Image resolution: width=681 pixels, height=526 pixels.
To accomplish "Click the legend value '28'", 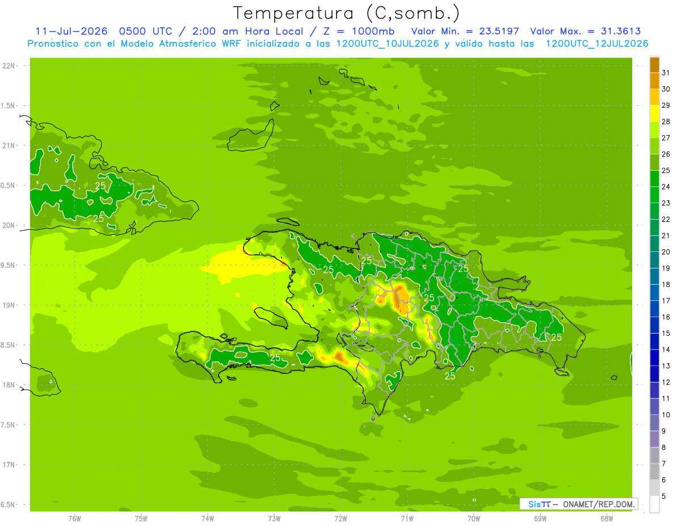I will click(x=666, y=121).
